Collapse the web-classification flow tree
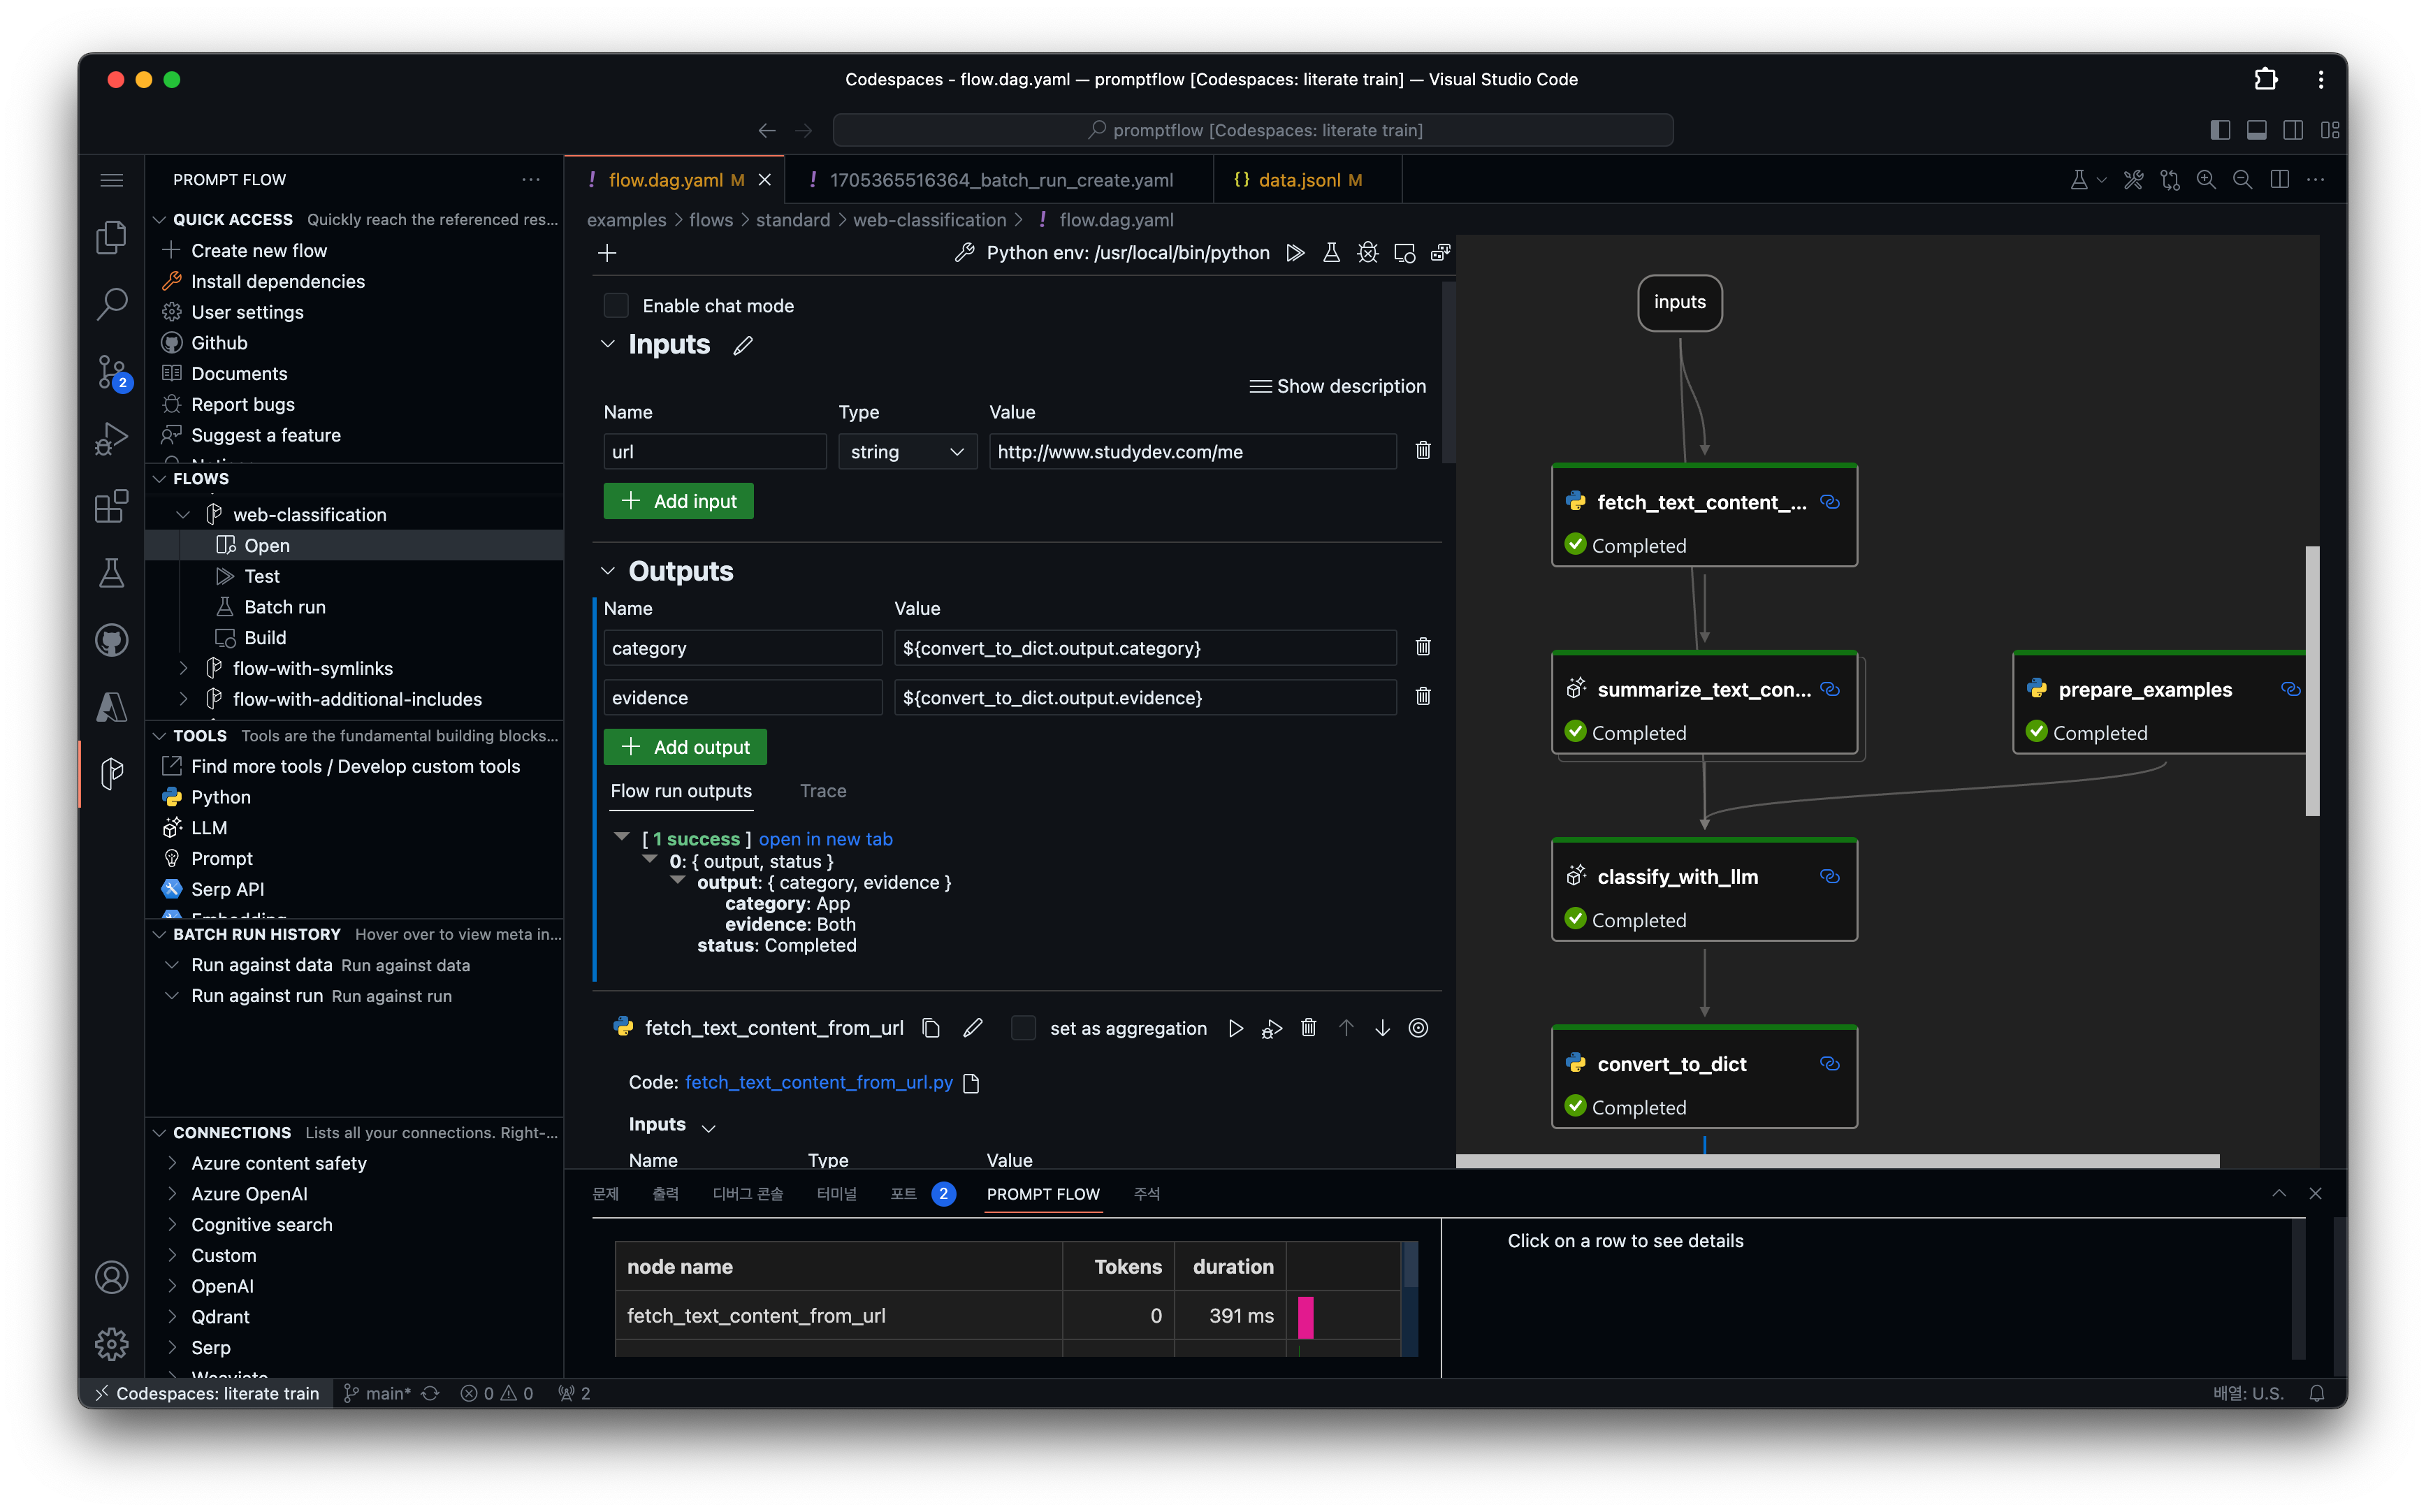 click(183, 515)
